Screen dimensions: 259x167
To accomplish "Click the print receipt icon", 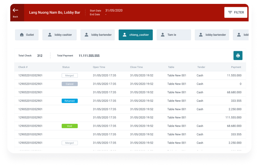I will pos(238,55).
